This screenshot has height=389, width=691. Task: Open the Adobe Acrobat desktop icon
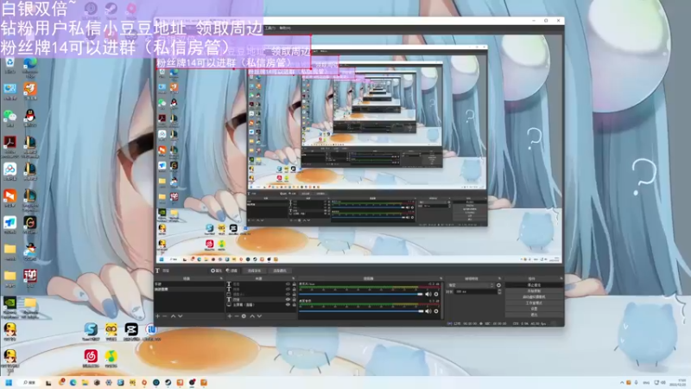10,143
